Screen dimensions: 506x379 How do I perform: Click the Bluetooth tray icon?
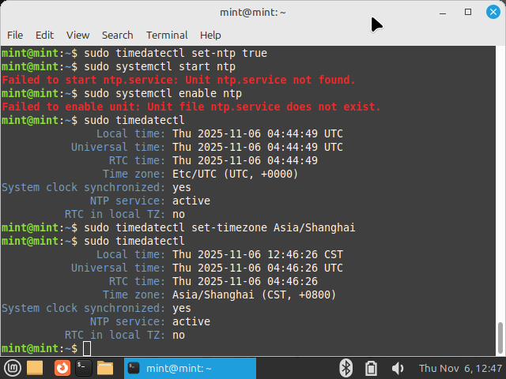pos(346,368)
